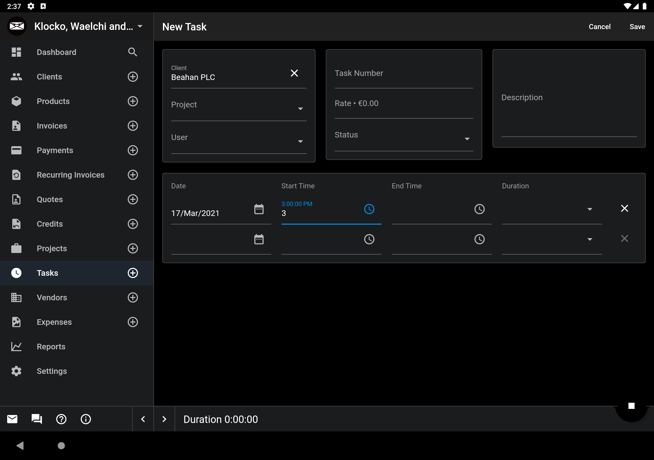
Task: Expand company selector Klocko, Waelchi and...
Action: point(140,27)
